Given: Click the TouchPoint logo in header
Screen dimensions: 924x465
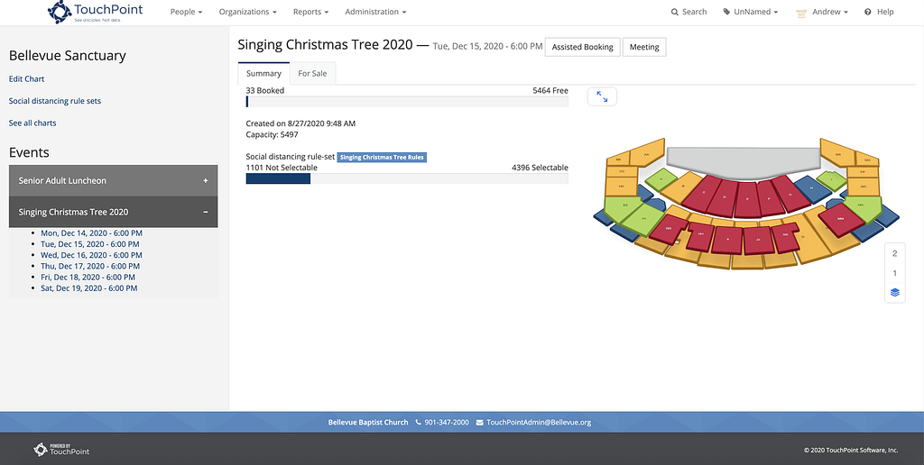Looking at the screenshot, I should point(95,12).
